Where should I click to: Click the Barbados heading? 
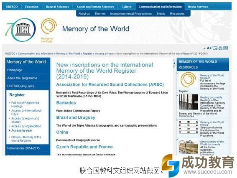click(x=66, y=103)
